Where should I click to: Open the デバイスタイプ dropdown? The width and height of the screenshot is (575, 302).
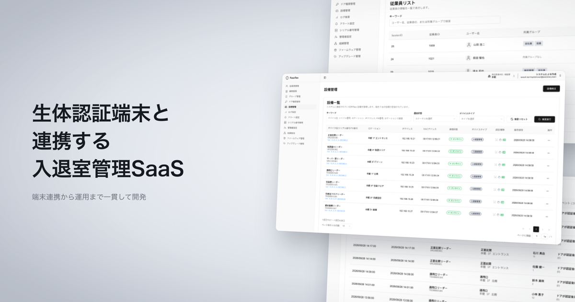point(481,119)
